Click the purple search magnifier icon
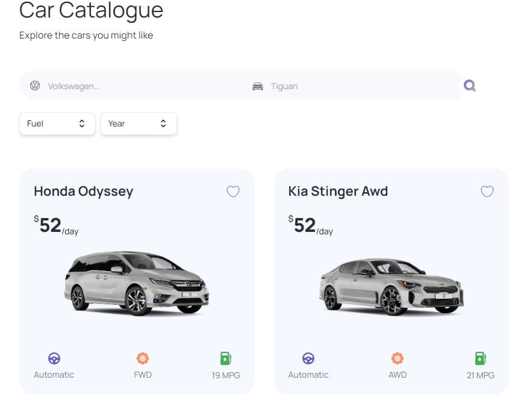Viewport: 530px width, 409px height. click(470, 86)
